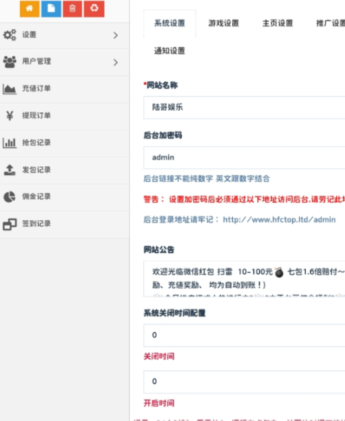Click the gears icon next to 设置
The image size is (345, 421).
tap(9, 35)
